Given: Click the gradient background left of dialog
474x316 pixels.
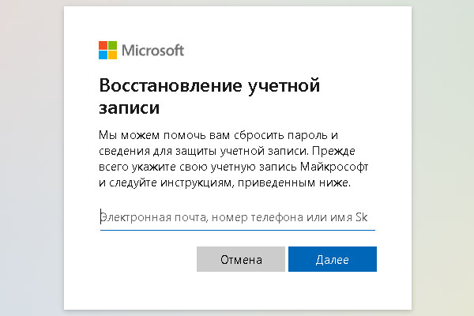Looking at the screenshot, I should pyautogui.click(x=32, y=158).
